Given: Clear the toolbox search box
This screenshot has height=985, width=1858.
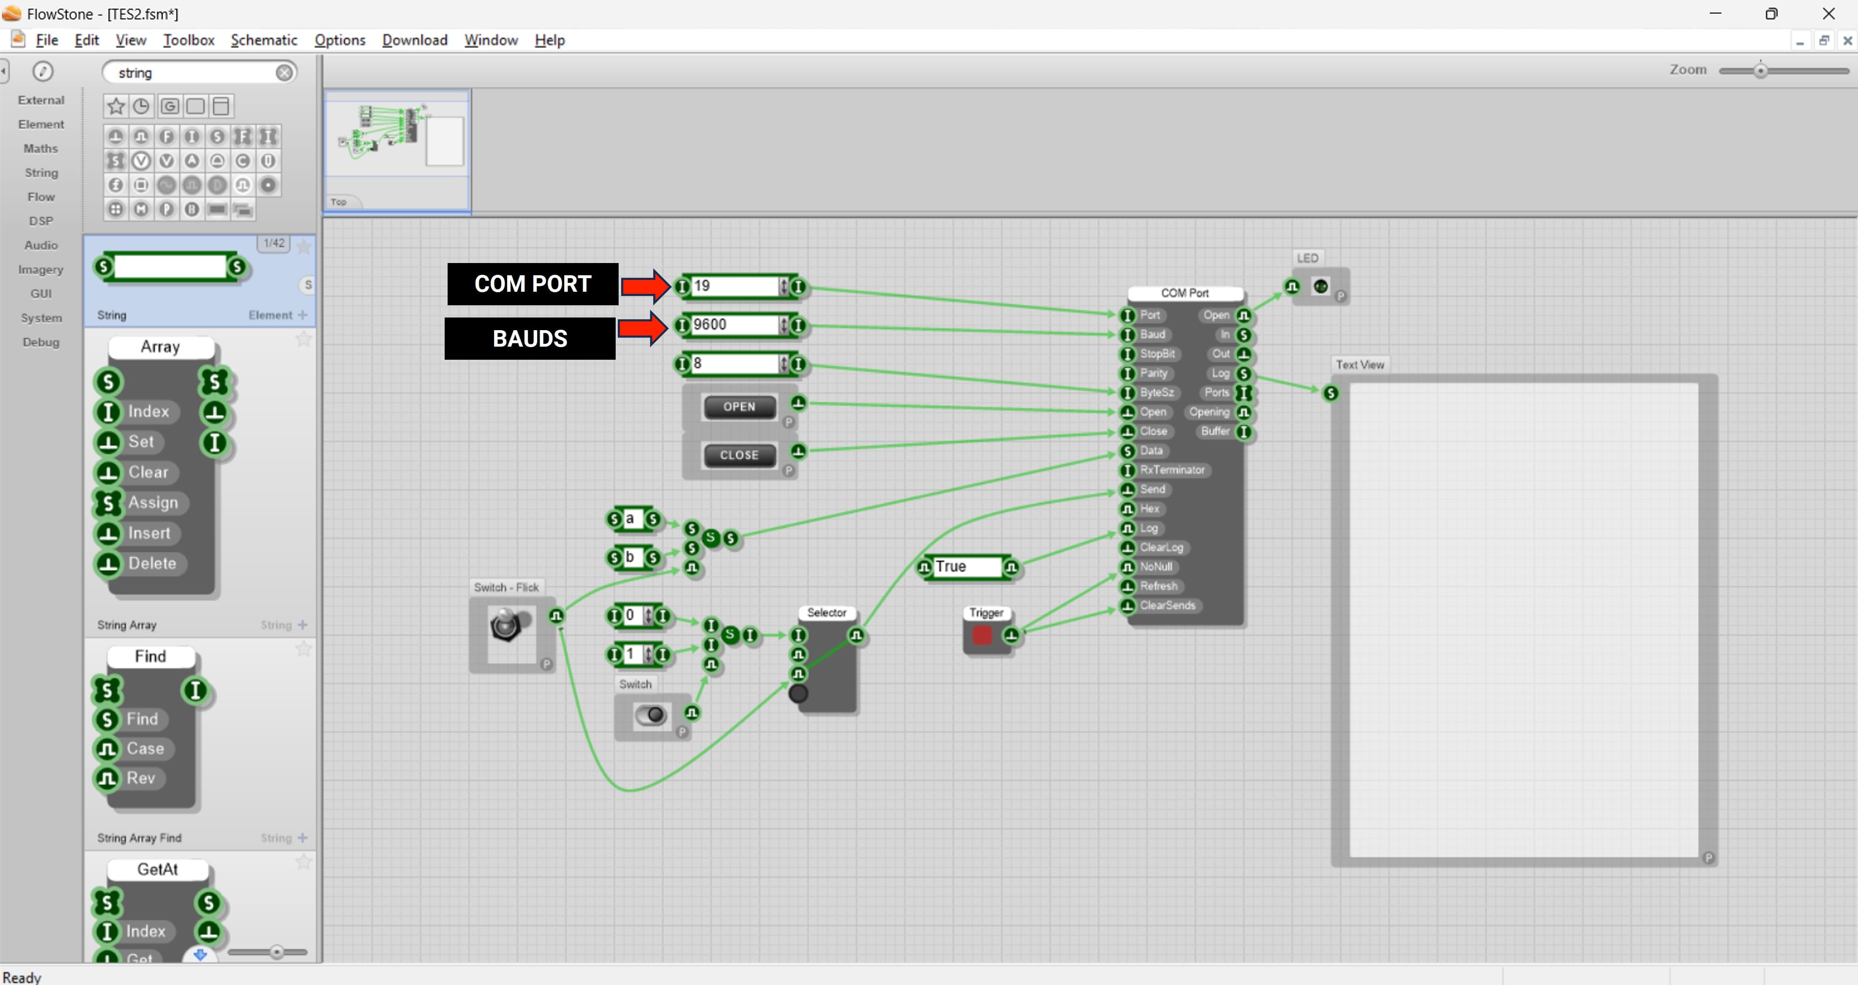Looking at the screenshot, I should point(284,73).
